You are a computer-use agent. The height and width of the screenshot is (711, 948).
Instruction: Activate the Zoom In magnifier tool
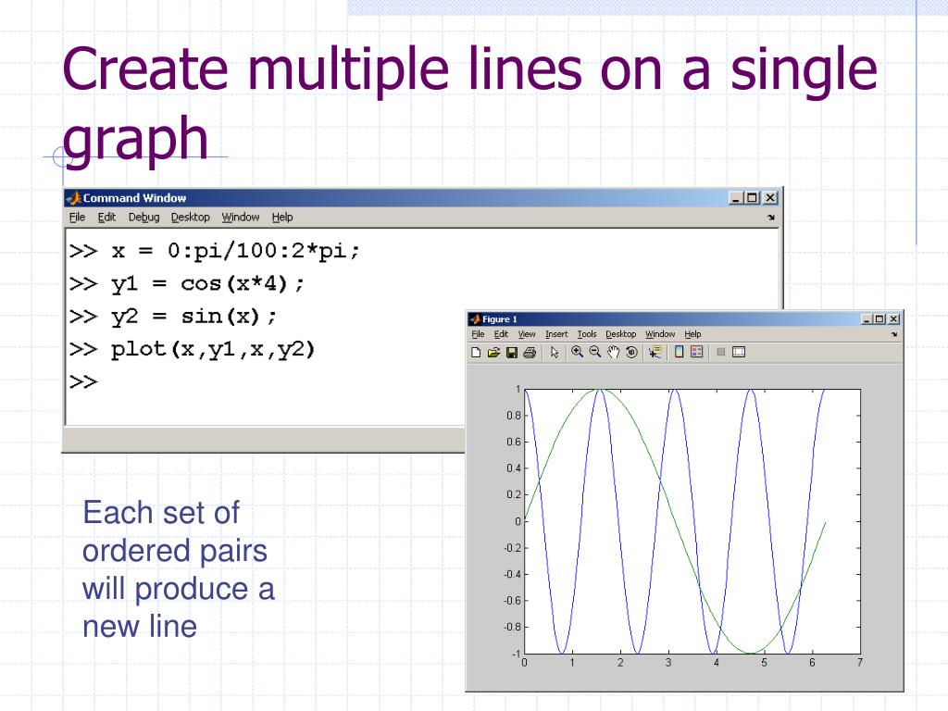point(578,352)
